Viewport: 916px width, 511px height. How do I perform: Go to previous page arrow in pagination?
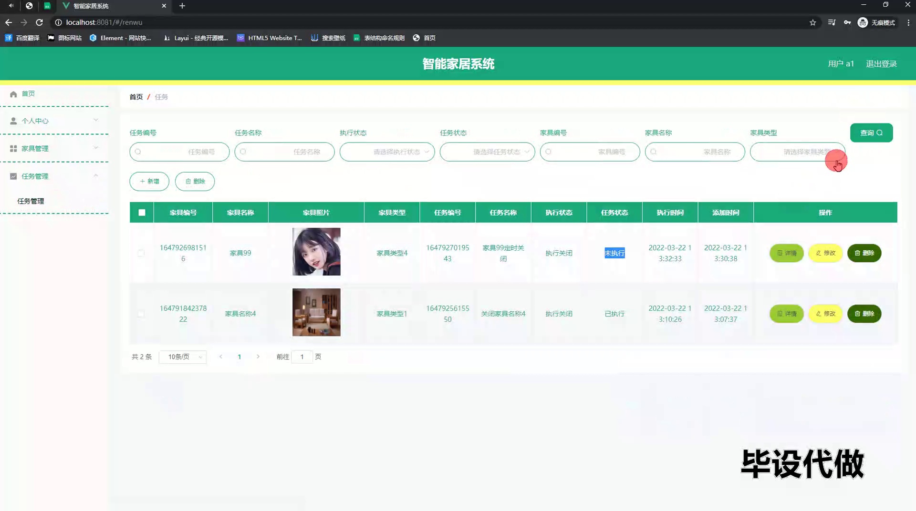(x=220, y=357)
